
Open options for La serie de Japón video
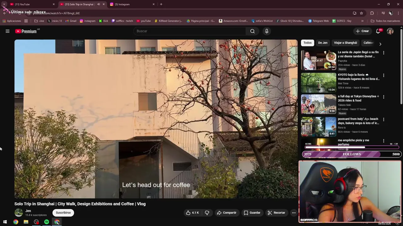(383, 53)
